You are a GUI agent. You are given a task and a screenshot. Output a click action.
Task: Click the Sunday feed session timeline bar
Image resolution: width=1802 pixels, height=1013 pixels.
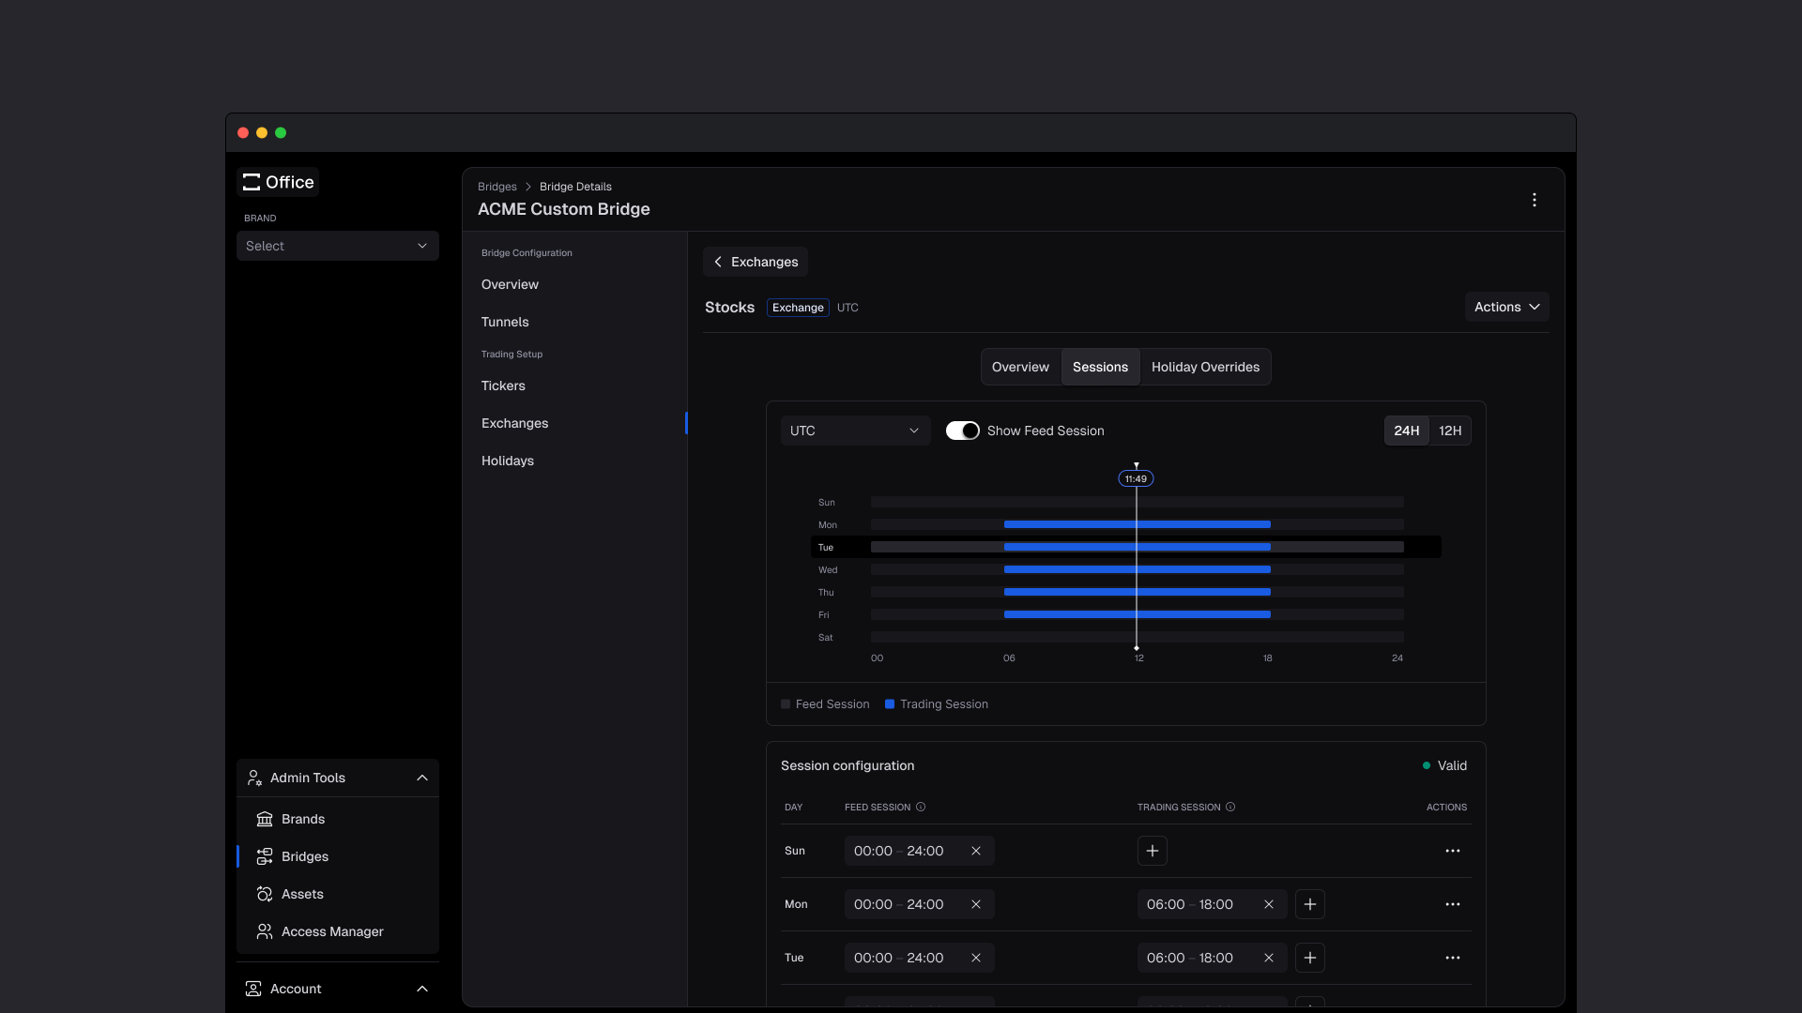1138,502
